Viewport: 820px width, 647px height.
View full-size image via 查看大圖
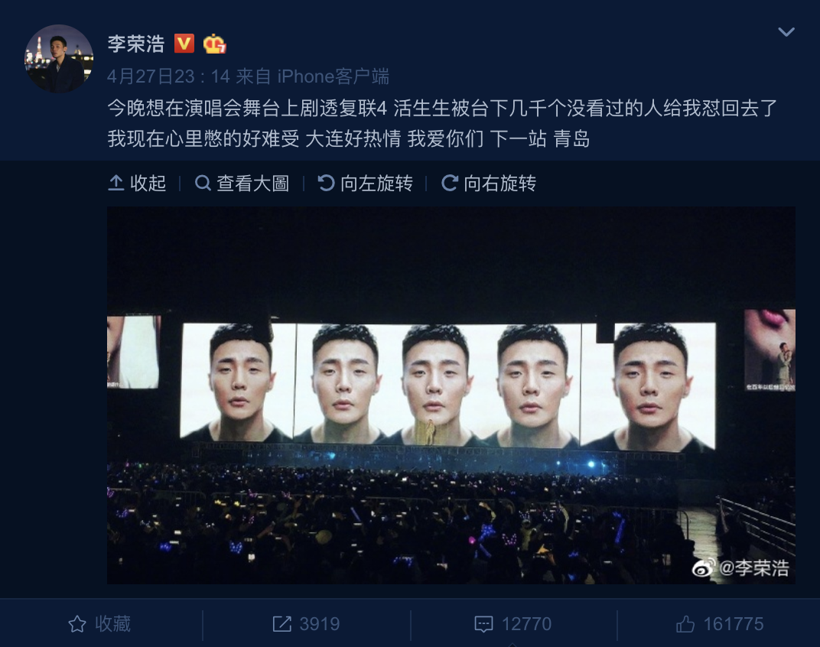tap(242, 183)
